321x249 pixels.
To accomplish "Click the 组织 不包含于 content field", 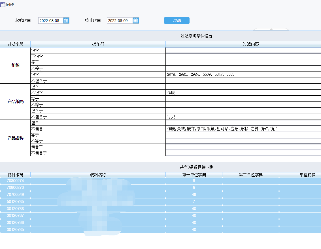I will (243, 81).
